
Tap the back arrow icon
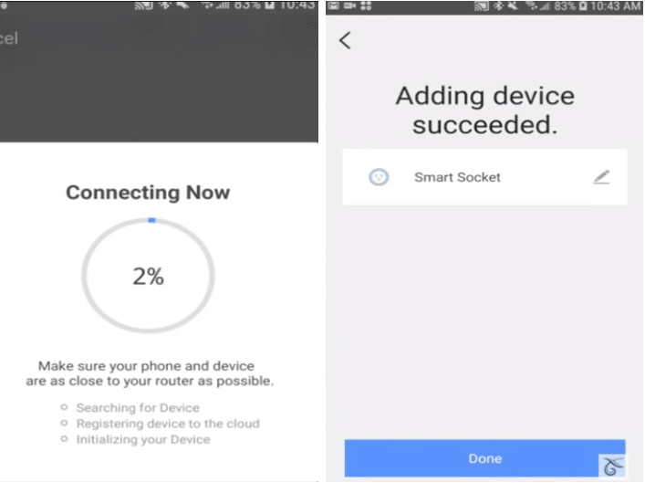point(345,40)
